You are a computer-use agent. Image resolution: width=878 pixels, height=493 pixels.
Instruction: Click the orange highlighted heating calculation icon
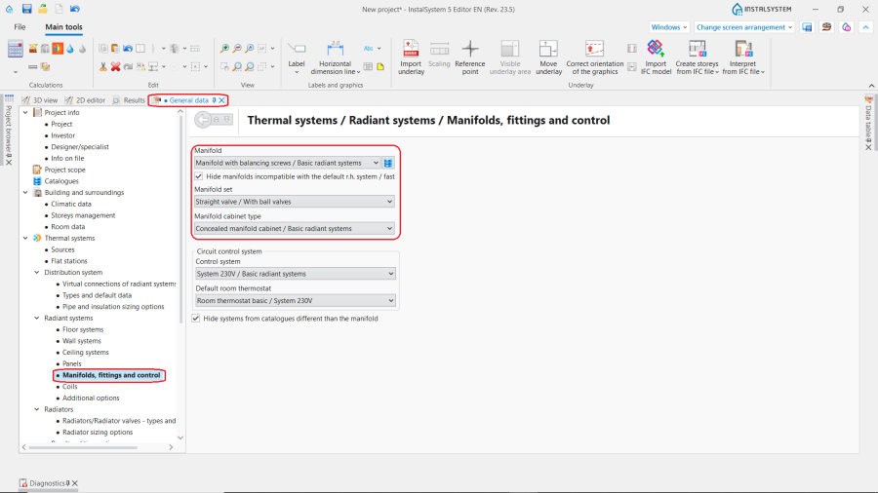pyautogui.click(x=58, y=49)
